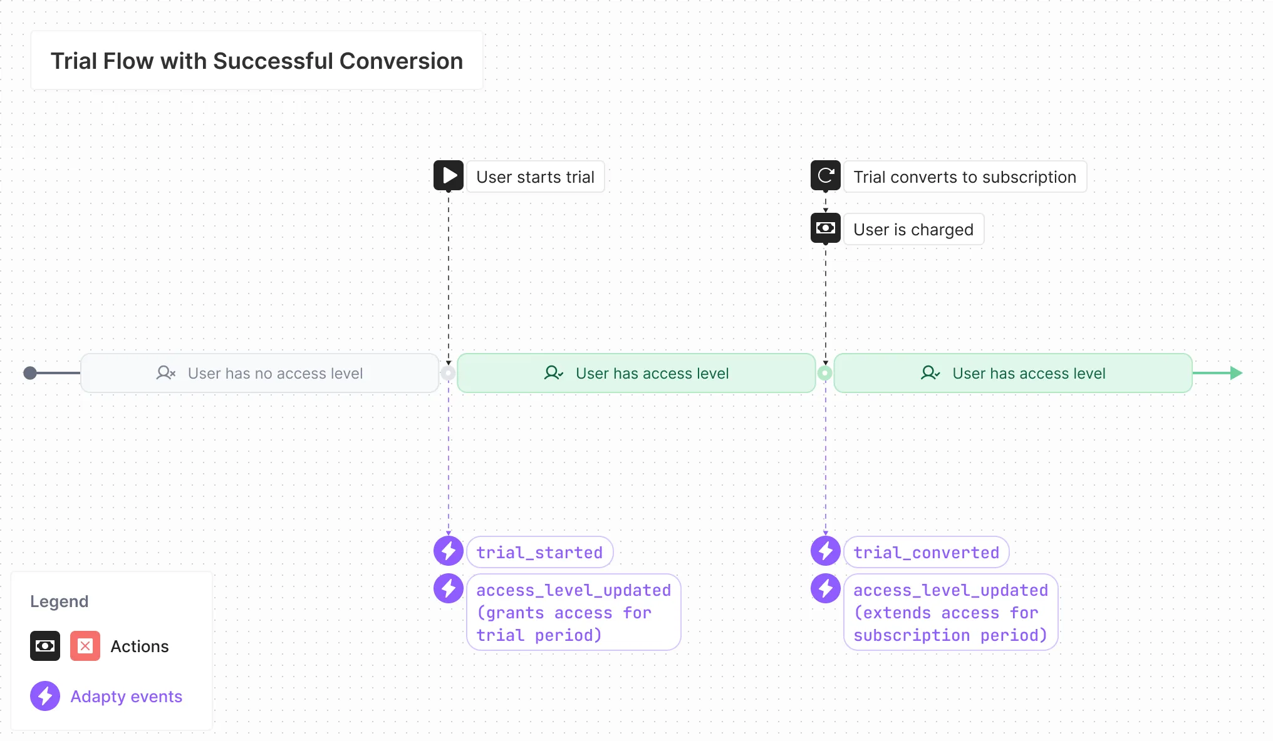Click the lightning icon next to trial_started

(x=449, y=551)
